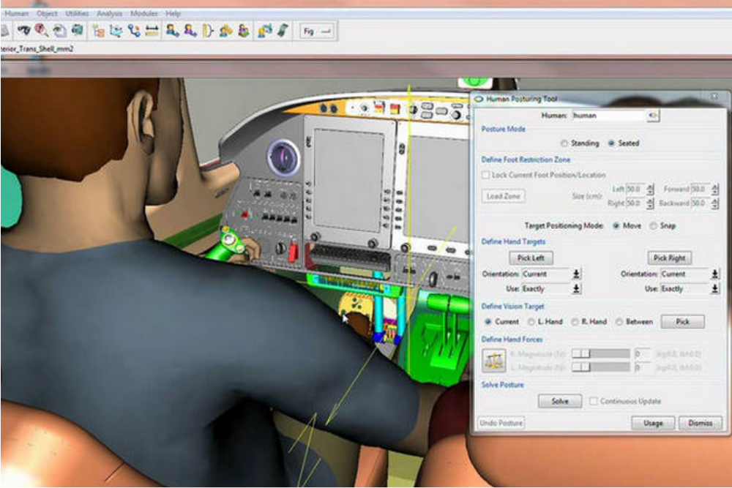Open the hierarchy tree icon in toolbar

pos(99,31)
